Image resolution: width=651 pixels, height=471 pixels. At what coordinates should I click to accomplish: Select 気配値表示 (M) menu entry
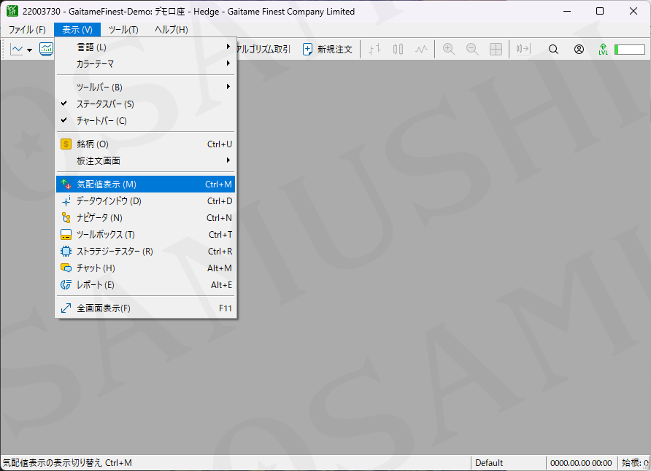pos(107,184)
